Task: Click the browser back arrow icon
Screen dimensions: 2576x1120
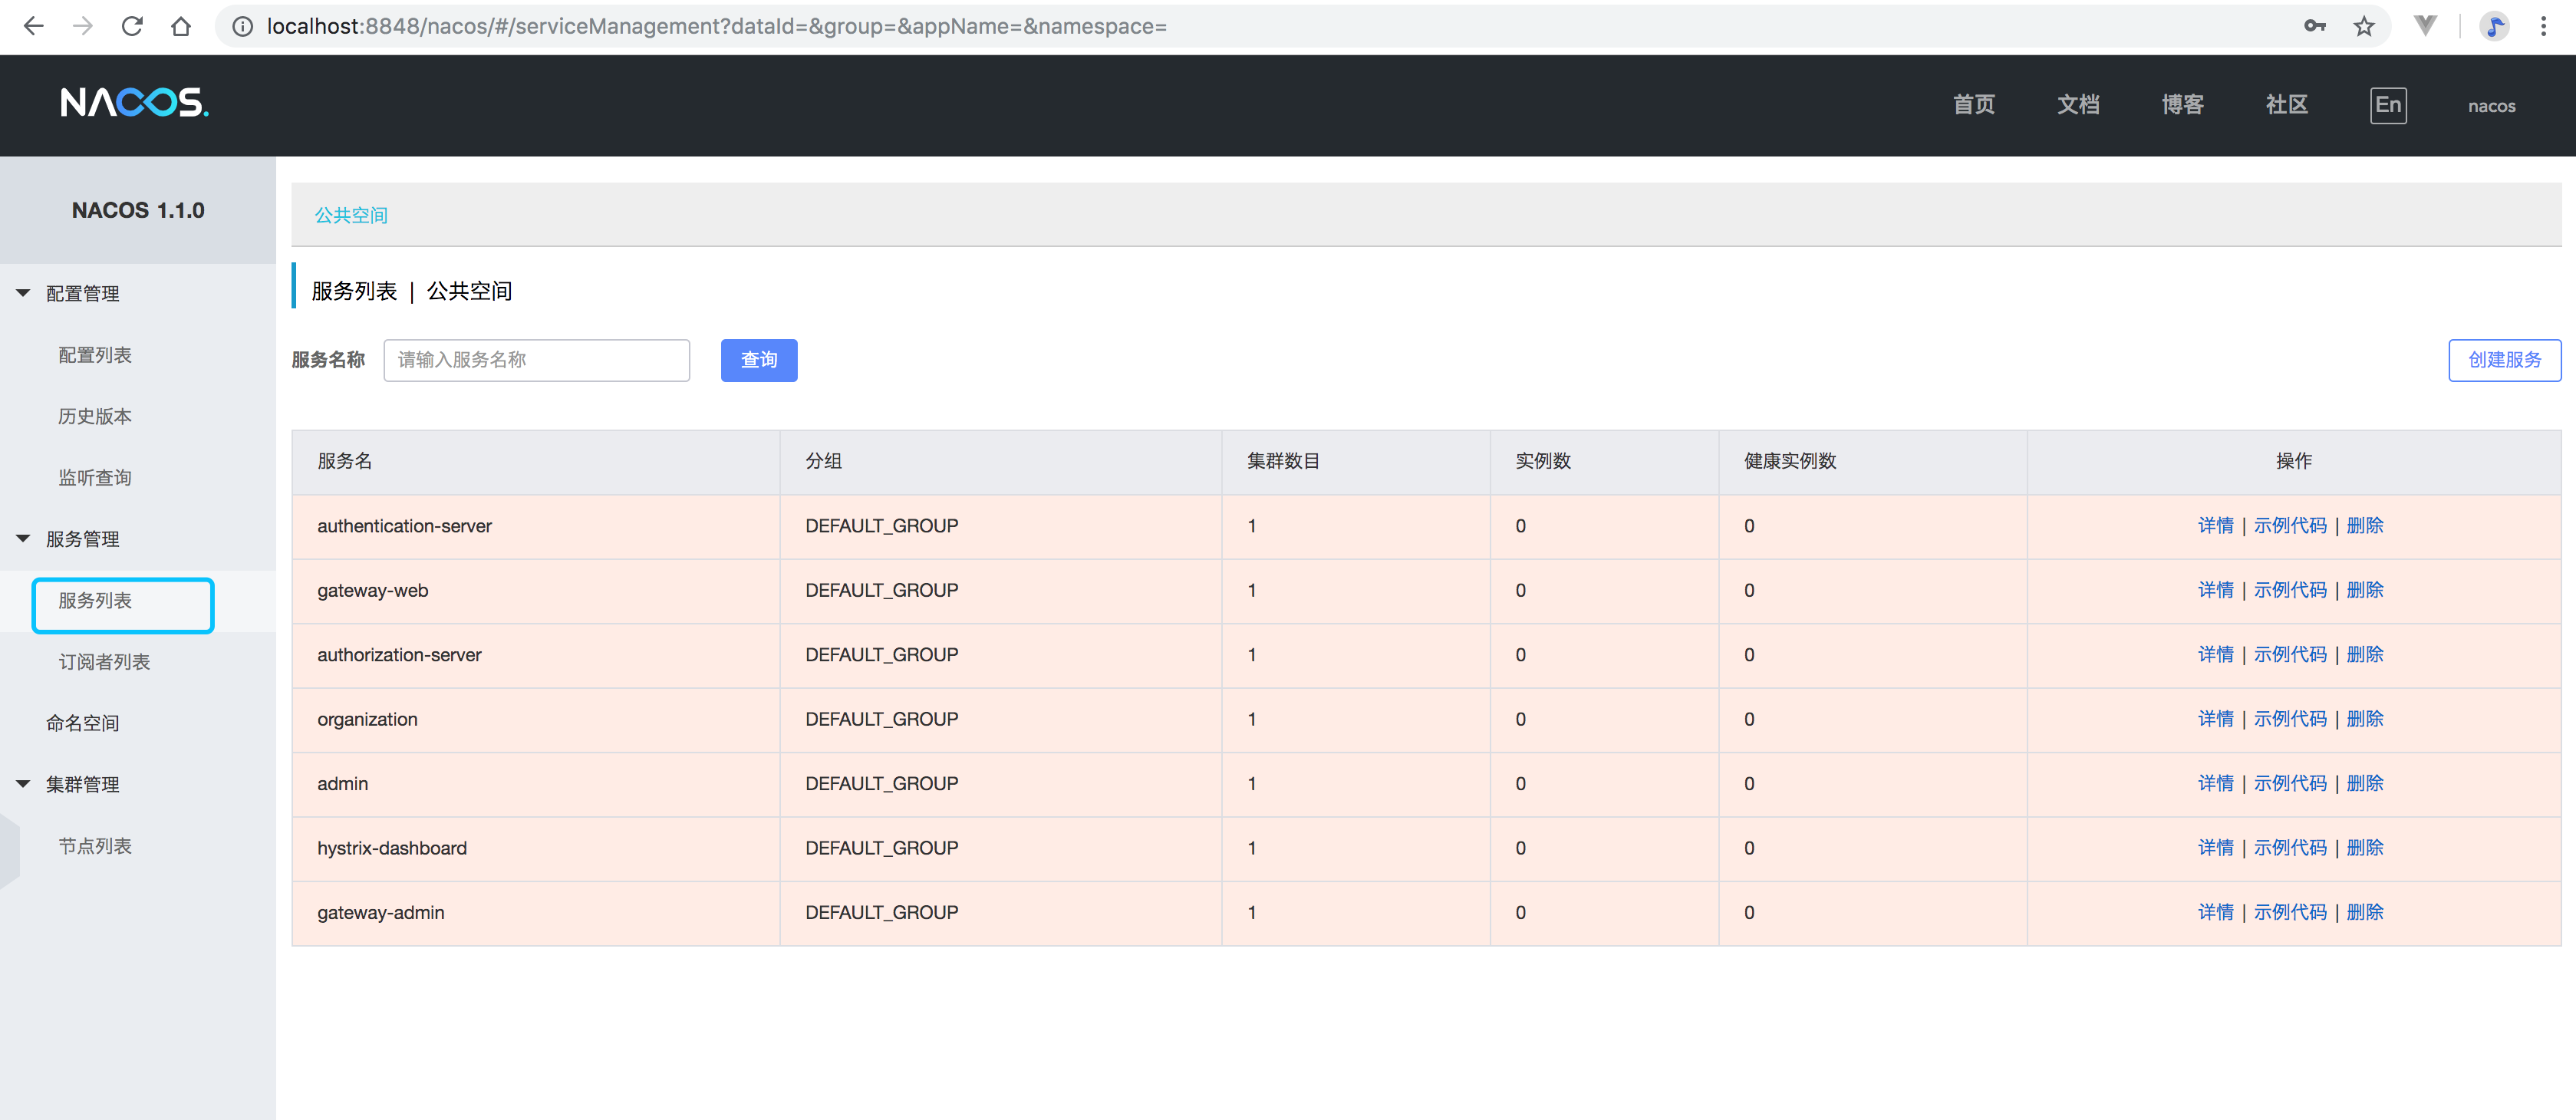Action: (33, 26)
